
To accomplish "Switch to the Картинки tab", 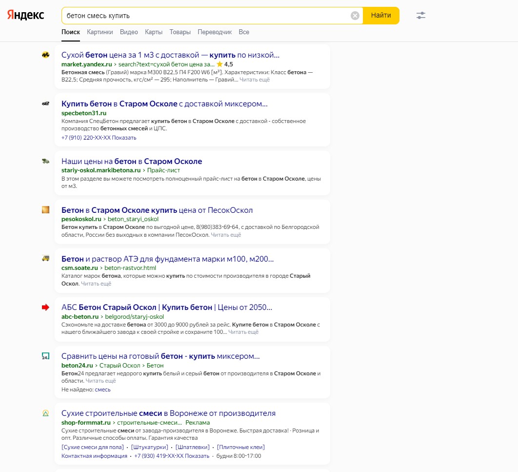I will tap(100, 32).
